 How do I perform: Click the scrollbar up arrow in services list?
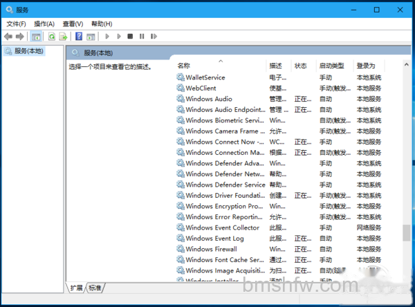tap(407, 64)
